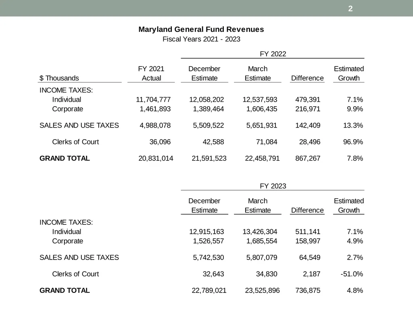Viewport: 413px width, 309px height.
Task: Click the 7.8% grand total growth
Action: (x=355, y=159)
